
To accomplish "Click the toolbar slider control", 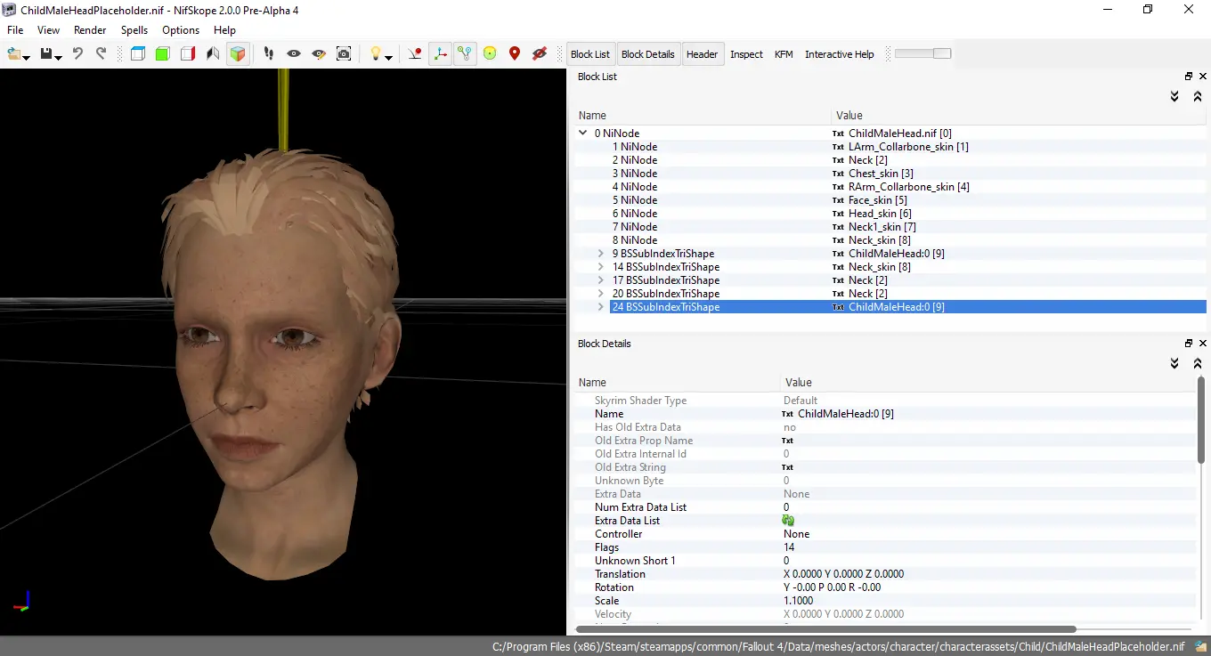I will pos(922,54).
